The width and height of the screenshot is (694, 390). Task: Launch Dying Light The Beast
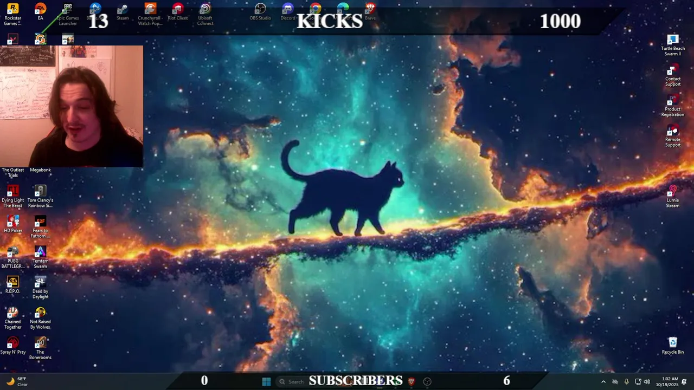[x=12, y=197]
